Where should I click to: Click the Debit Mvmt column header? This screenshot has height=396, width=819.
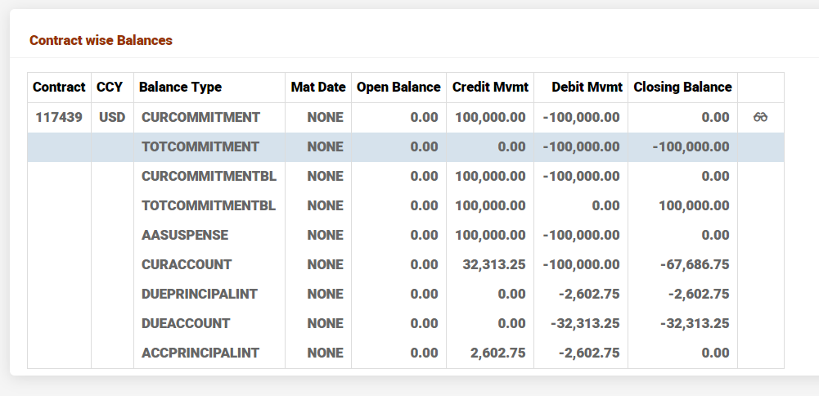click(x=587, y=87)
